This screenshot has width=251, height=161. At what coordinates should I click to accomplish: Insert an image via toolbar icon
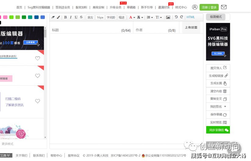pos(168,17)
